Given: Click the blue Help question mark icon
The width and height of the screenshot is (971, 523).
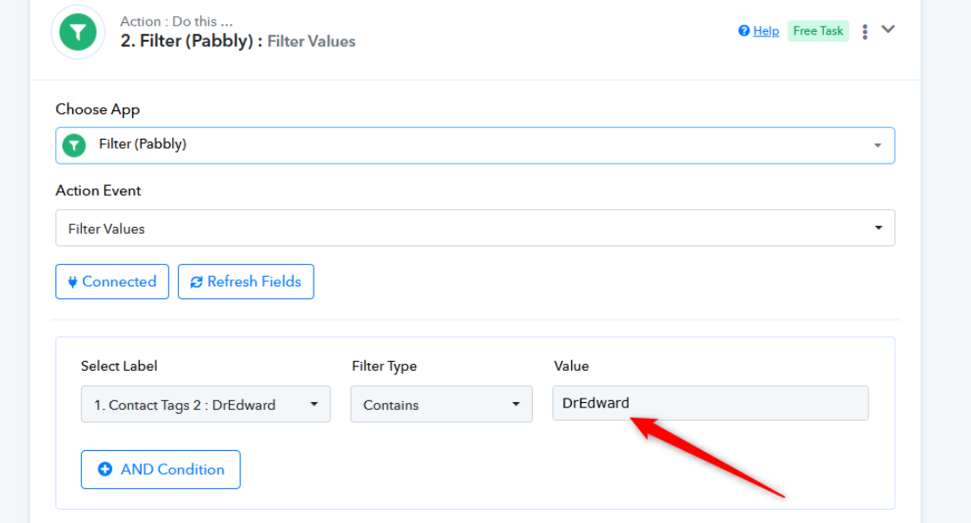Looking at the screenshot, I should [x=744, y=31].
